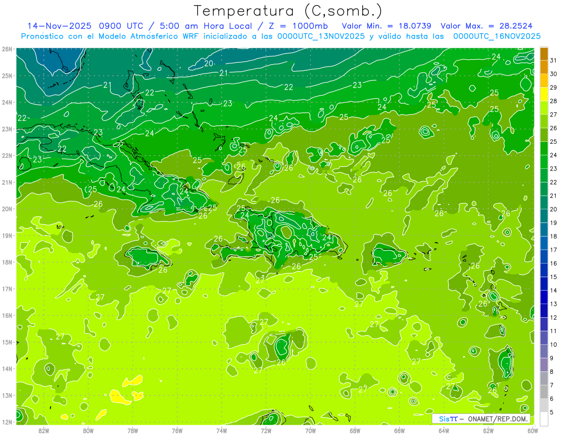Select the initialization stamp "0000UTC_13NOV2025"
The height and width of the screenshot is (437, 566).
[x=321, y=36]
